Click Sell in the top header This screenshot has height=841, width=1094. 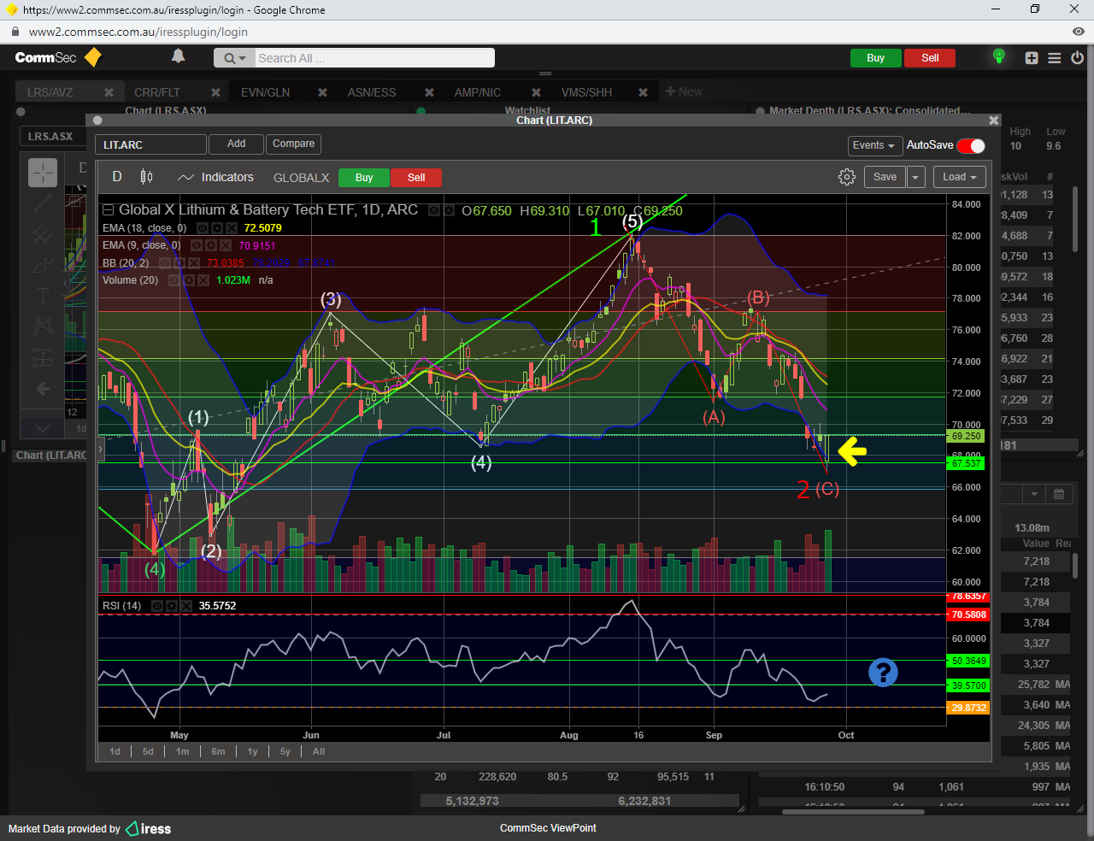coord(930,58)
